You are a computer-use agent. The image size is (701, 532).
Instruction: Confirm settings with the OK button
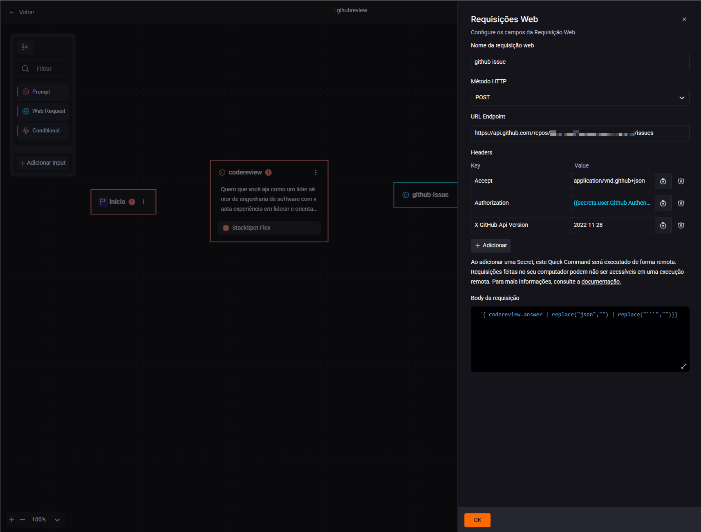tap(477, 520)
